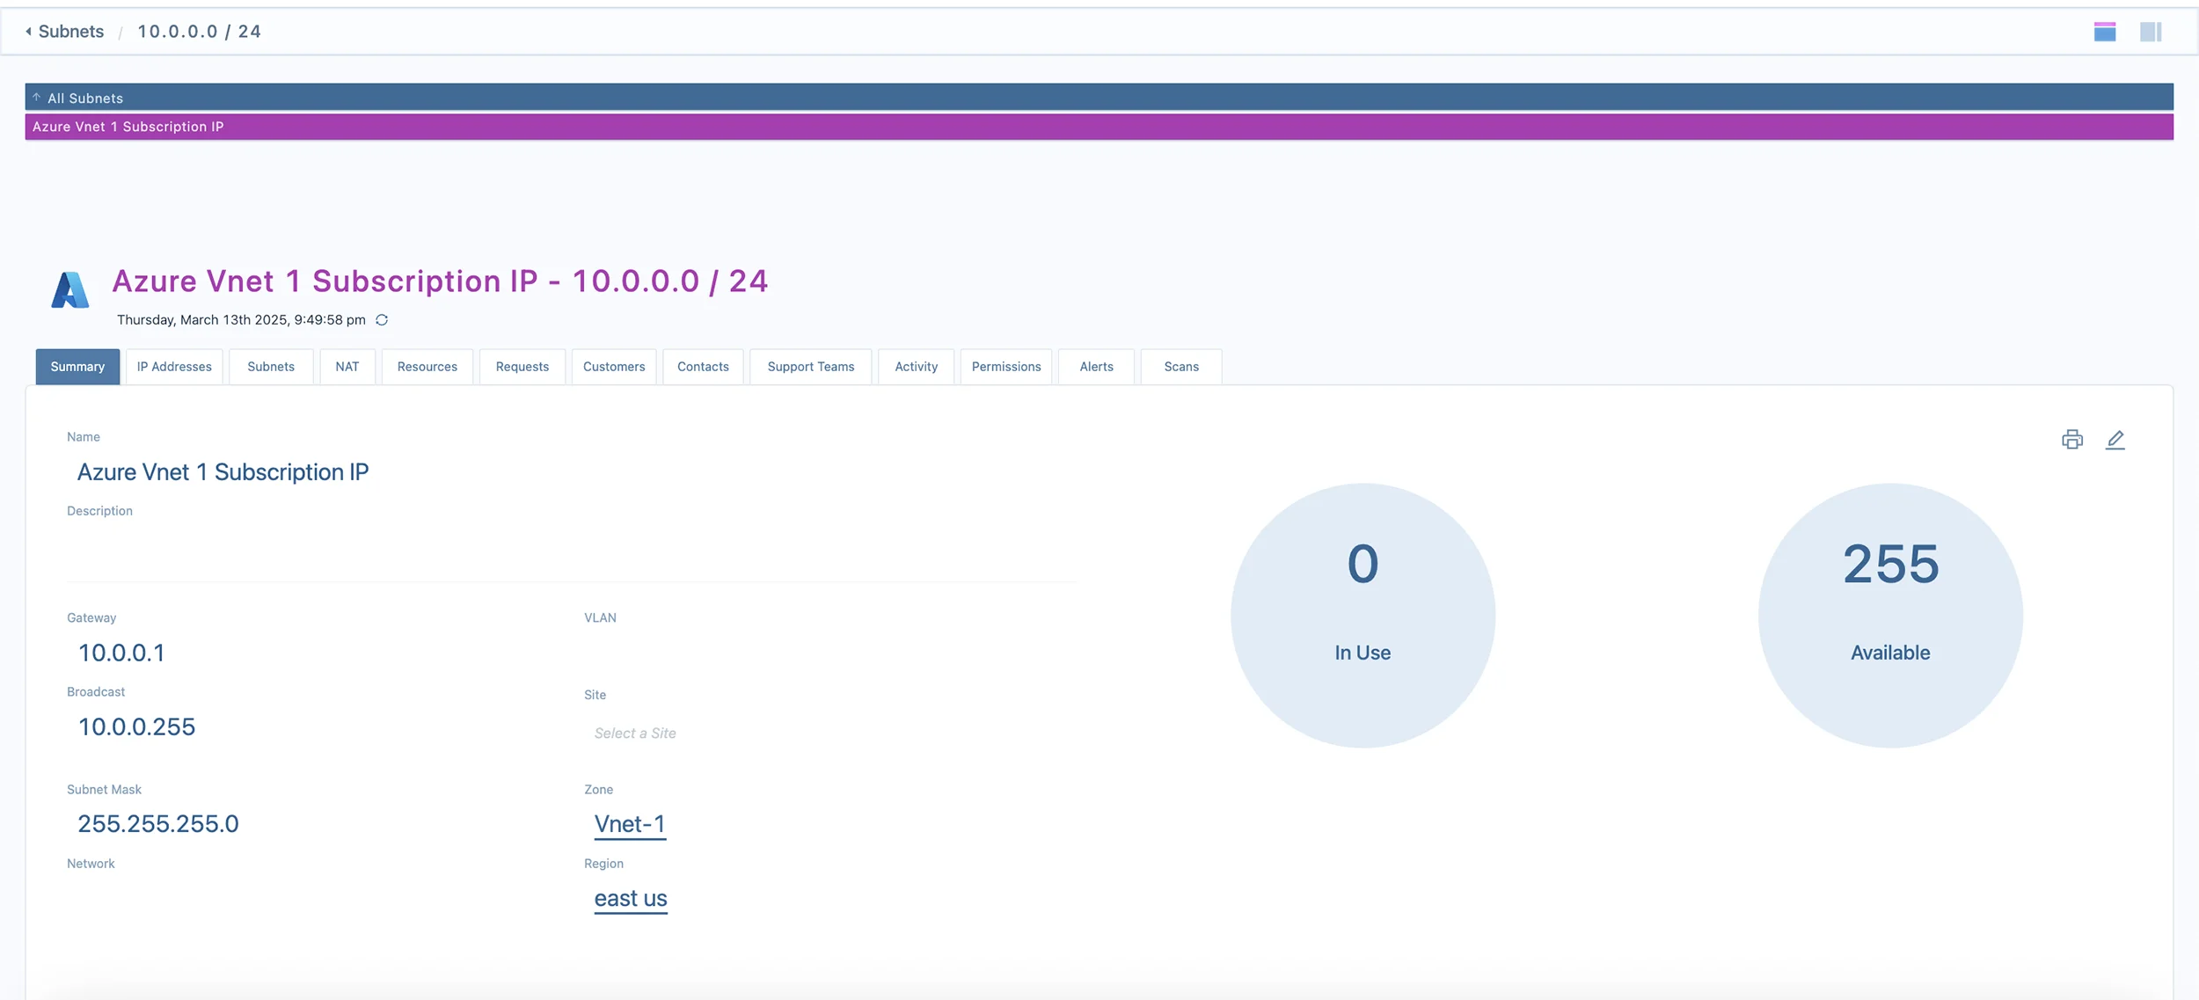Click the back arrow next to Subnets
2199x1000 pixels.
click(x=28, y=32)
